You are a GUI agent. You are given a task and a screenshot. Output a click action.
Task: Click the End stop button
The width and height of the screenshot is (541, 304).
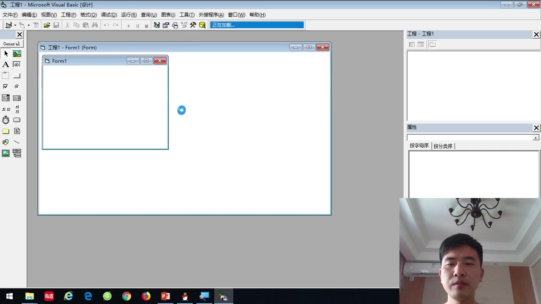point(147,25)
